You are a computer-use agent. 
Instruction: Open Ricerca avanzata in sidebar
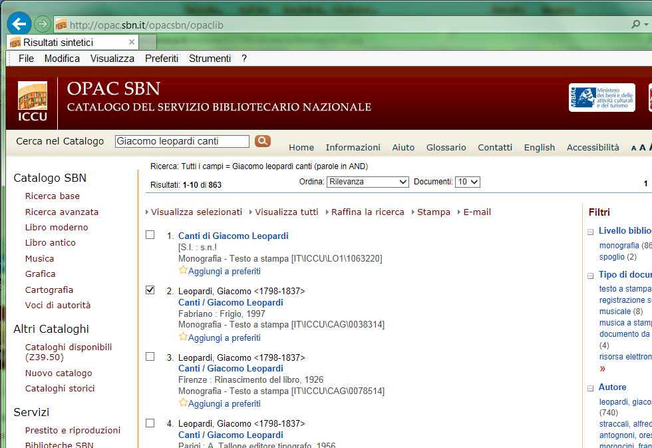point(62,212)
